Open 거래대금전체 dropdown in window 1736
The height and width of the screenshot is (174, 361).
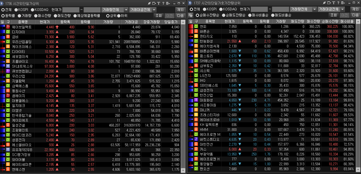tap(143, 10)
